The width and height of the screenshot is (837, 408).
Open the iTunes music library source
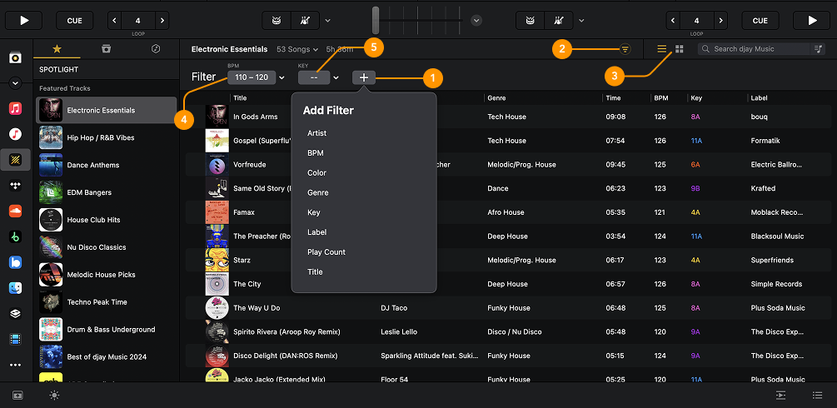coord(16,133)
